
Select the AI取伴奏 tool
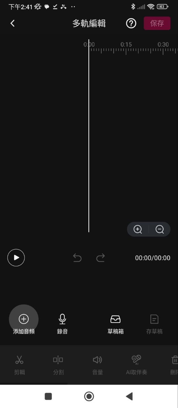136,365
